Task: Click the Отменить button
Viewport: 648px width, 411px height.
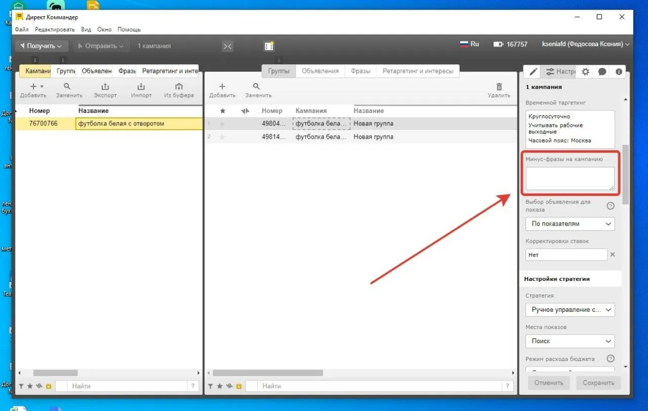Action: [549, 382]
